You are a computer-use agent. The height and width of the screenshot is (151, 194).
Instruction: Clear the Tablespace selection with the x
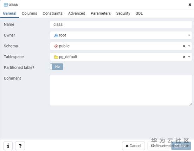pos(184,57)
